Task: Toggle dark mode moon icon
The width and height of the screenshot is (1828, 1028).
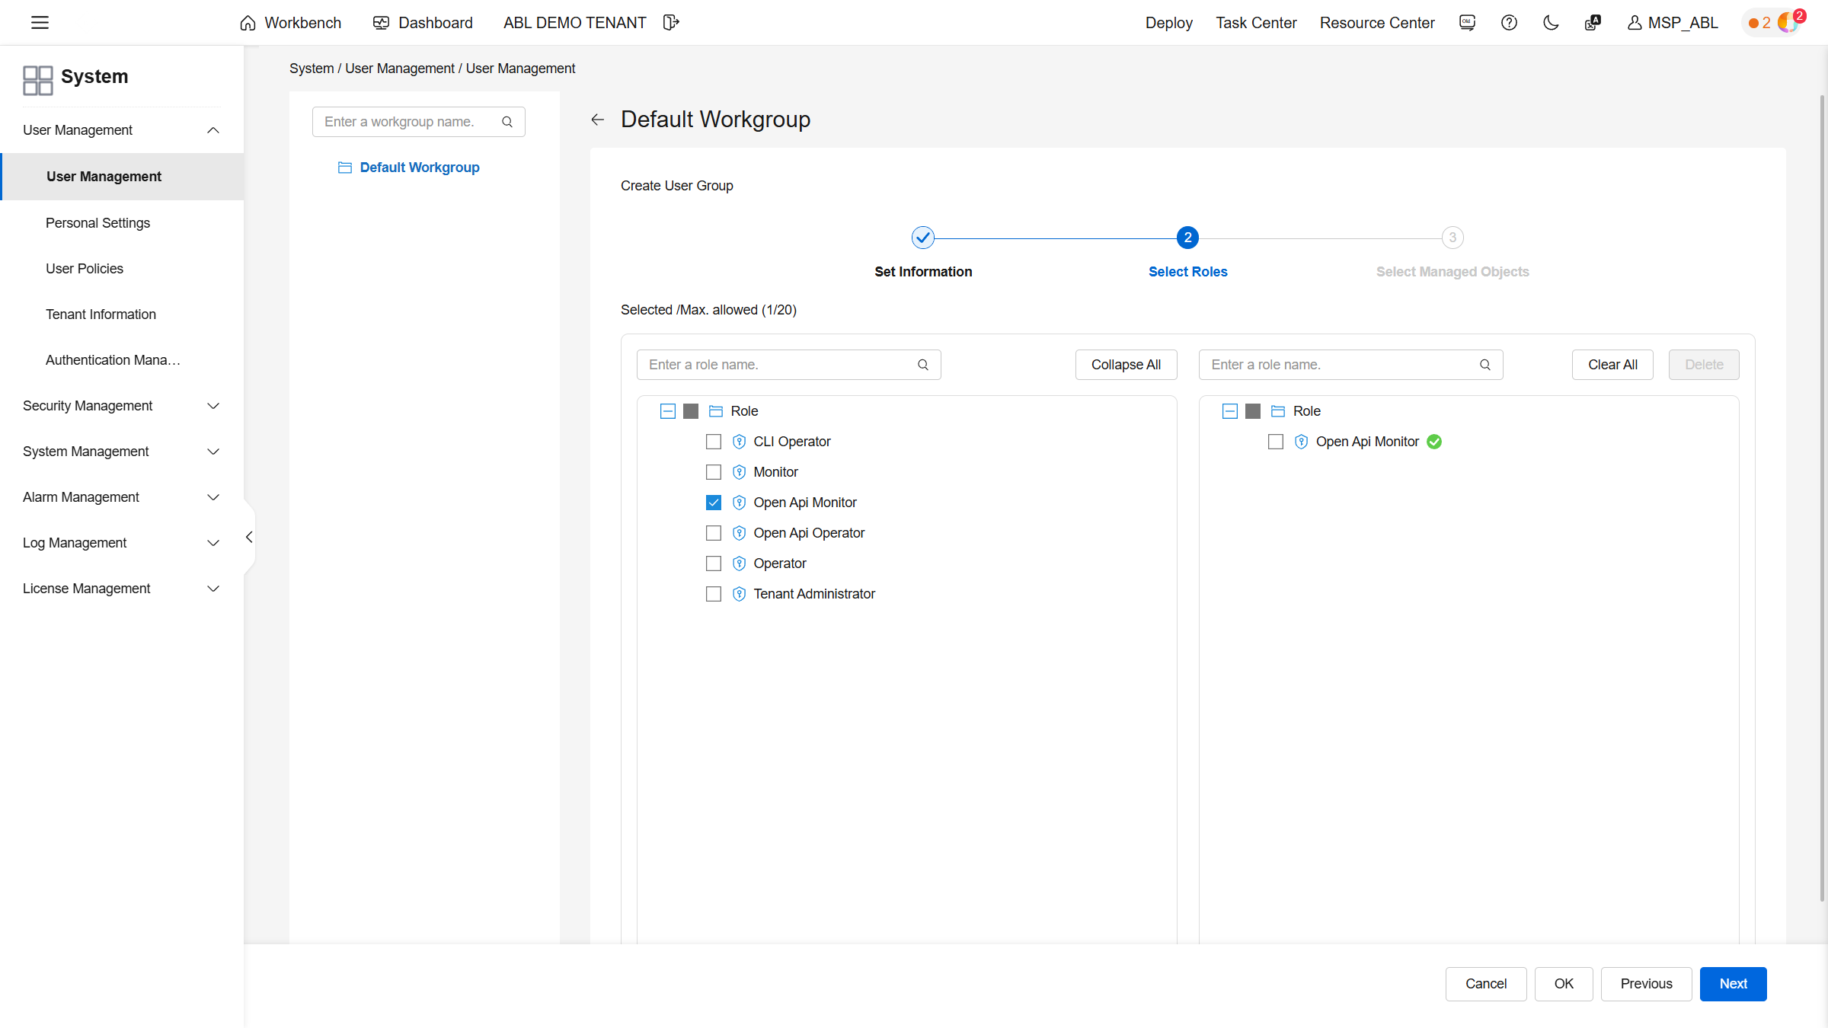Action: [x=1551, y=23]
